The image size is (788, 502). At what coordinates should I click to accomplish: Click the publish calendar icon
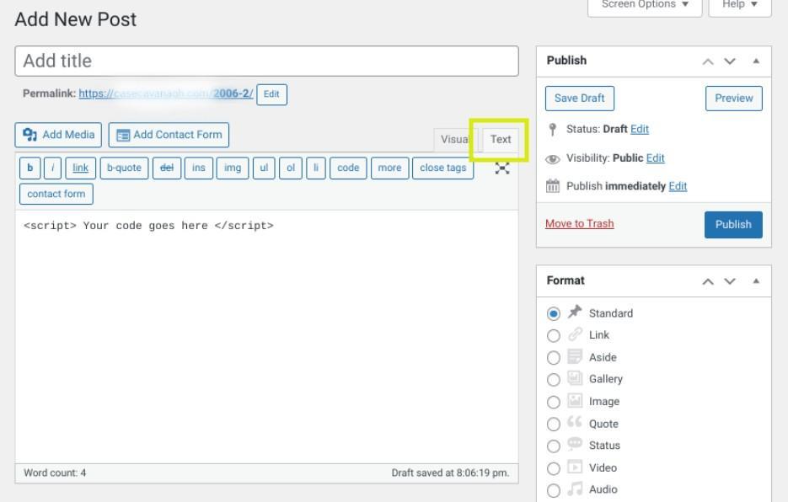tap(552, 186)
